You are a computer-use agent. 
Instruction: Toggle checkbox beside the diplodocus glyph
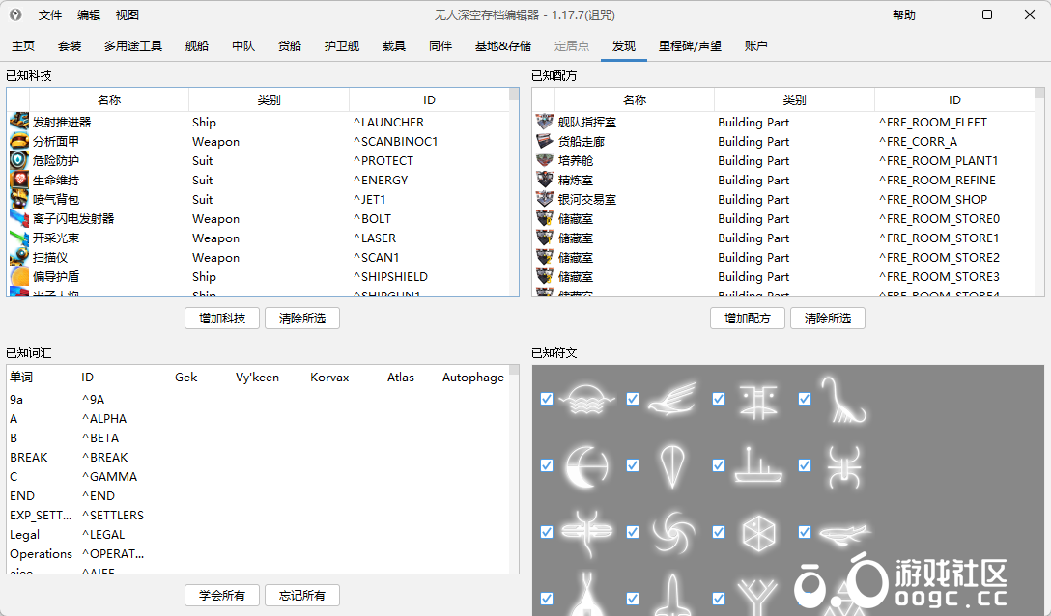click(805, 400)
